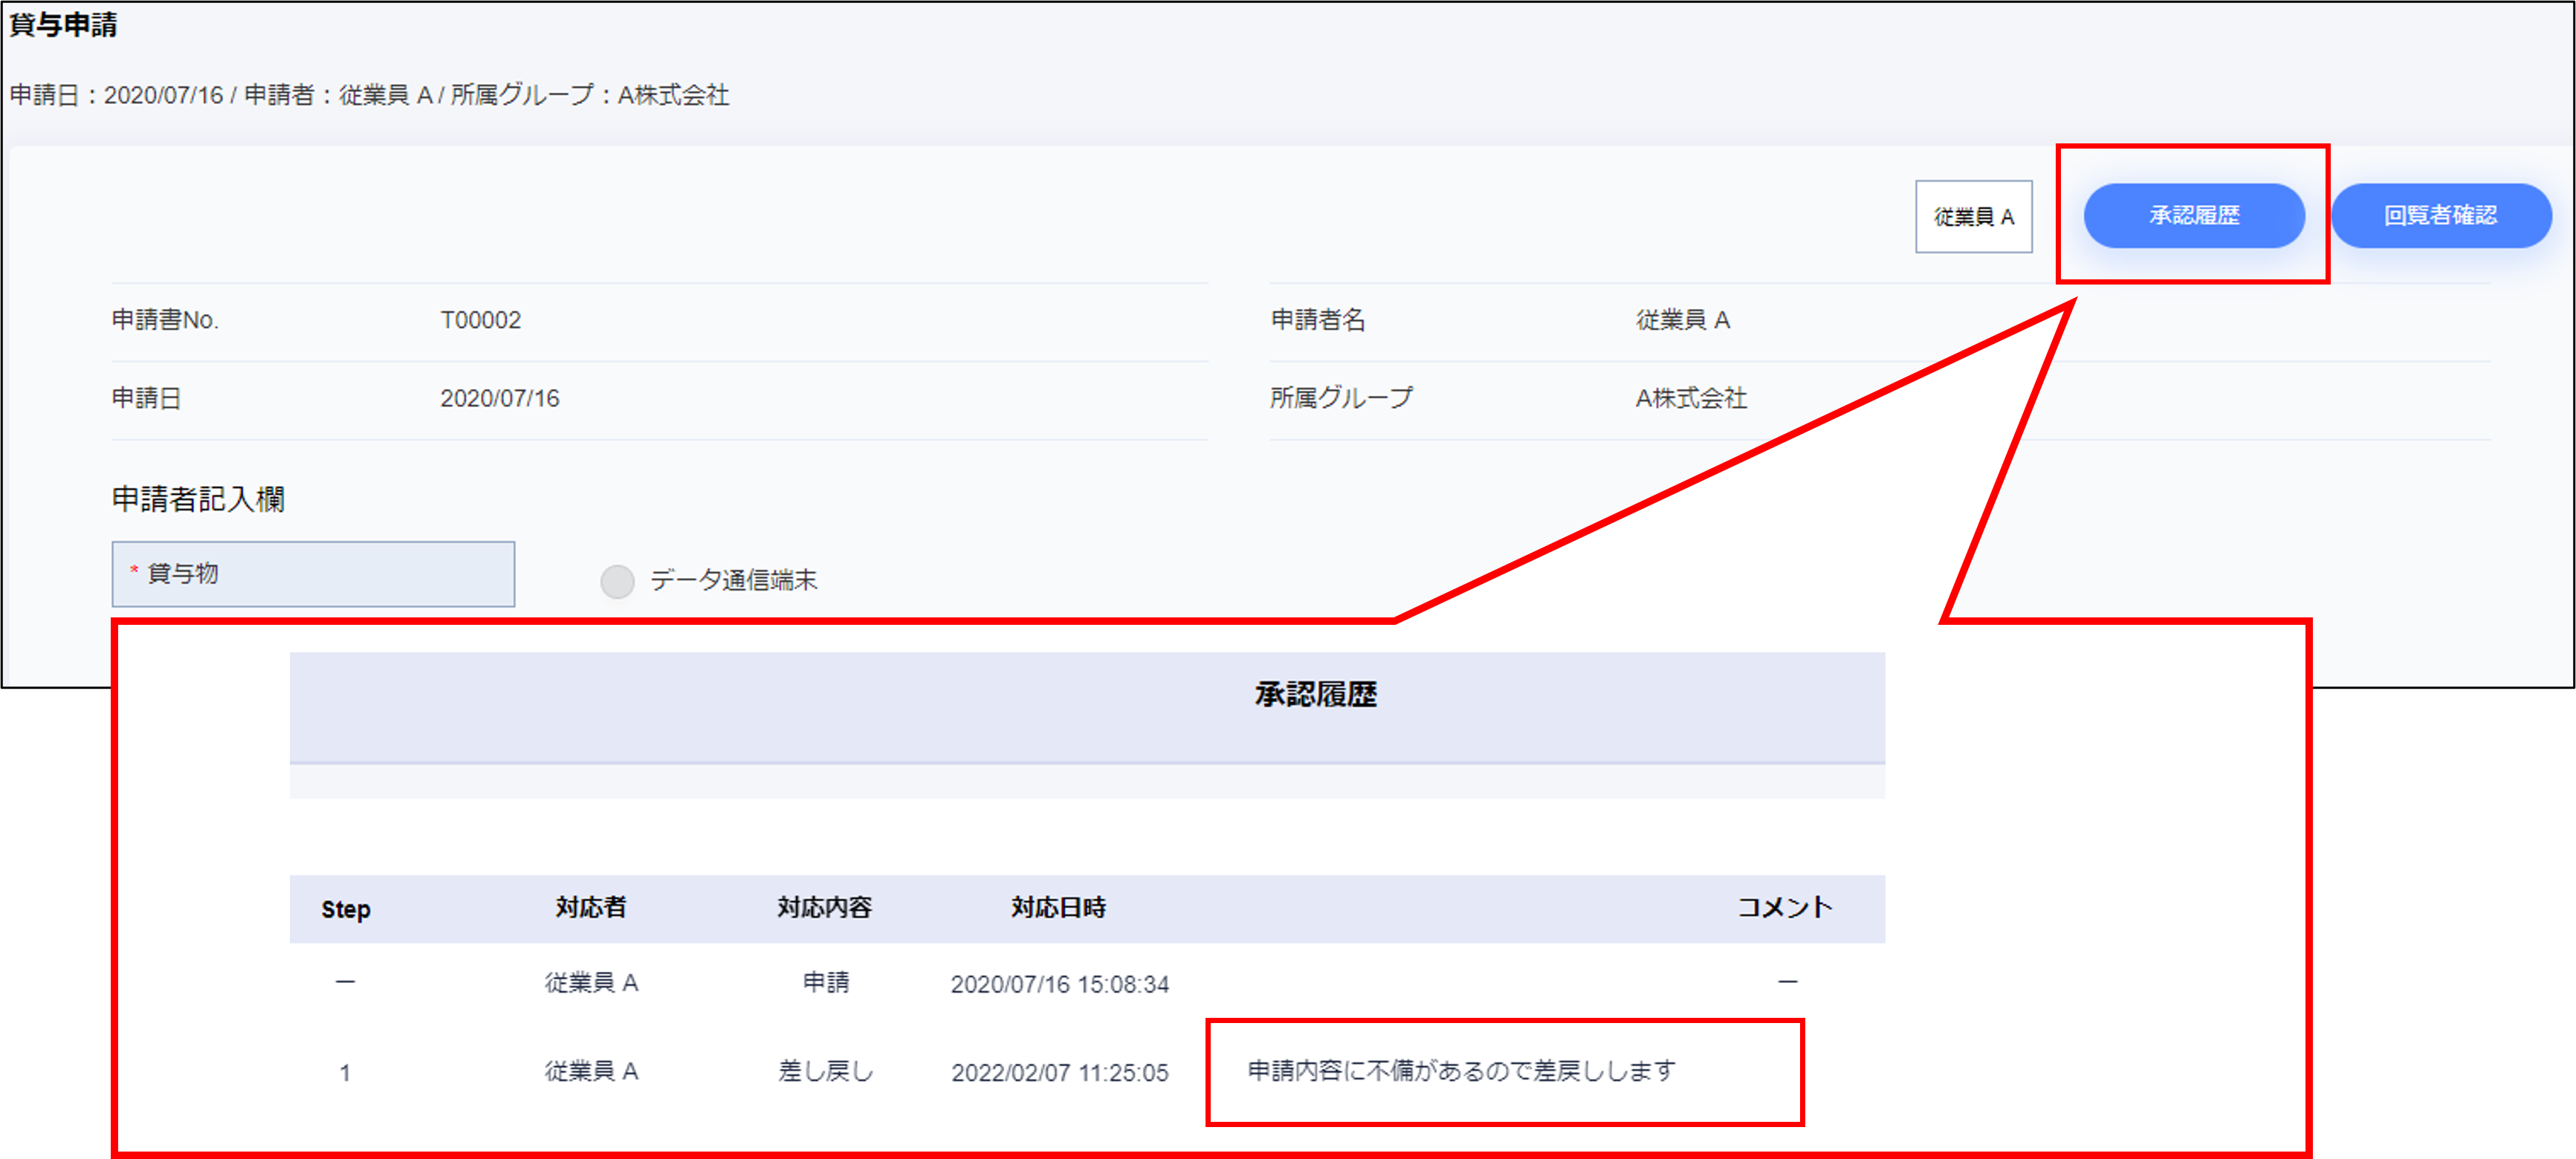Screen dimensions: 2576x1159
Task: Click the 対応者 column header
Action: click(591, 907)
